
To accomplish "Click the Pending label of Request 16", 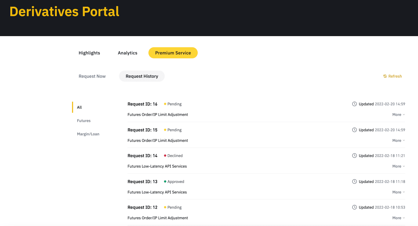I will (x=175, y=104).
